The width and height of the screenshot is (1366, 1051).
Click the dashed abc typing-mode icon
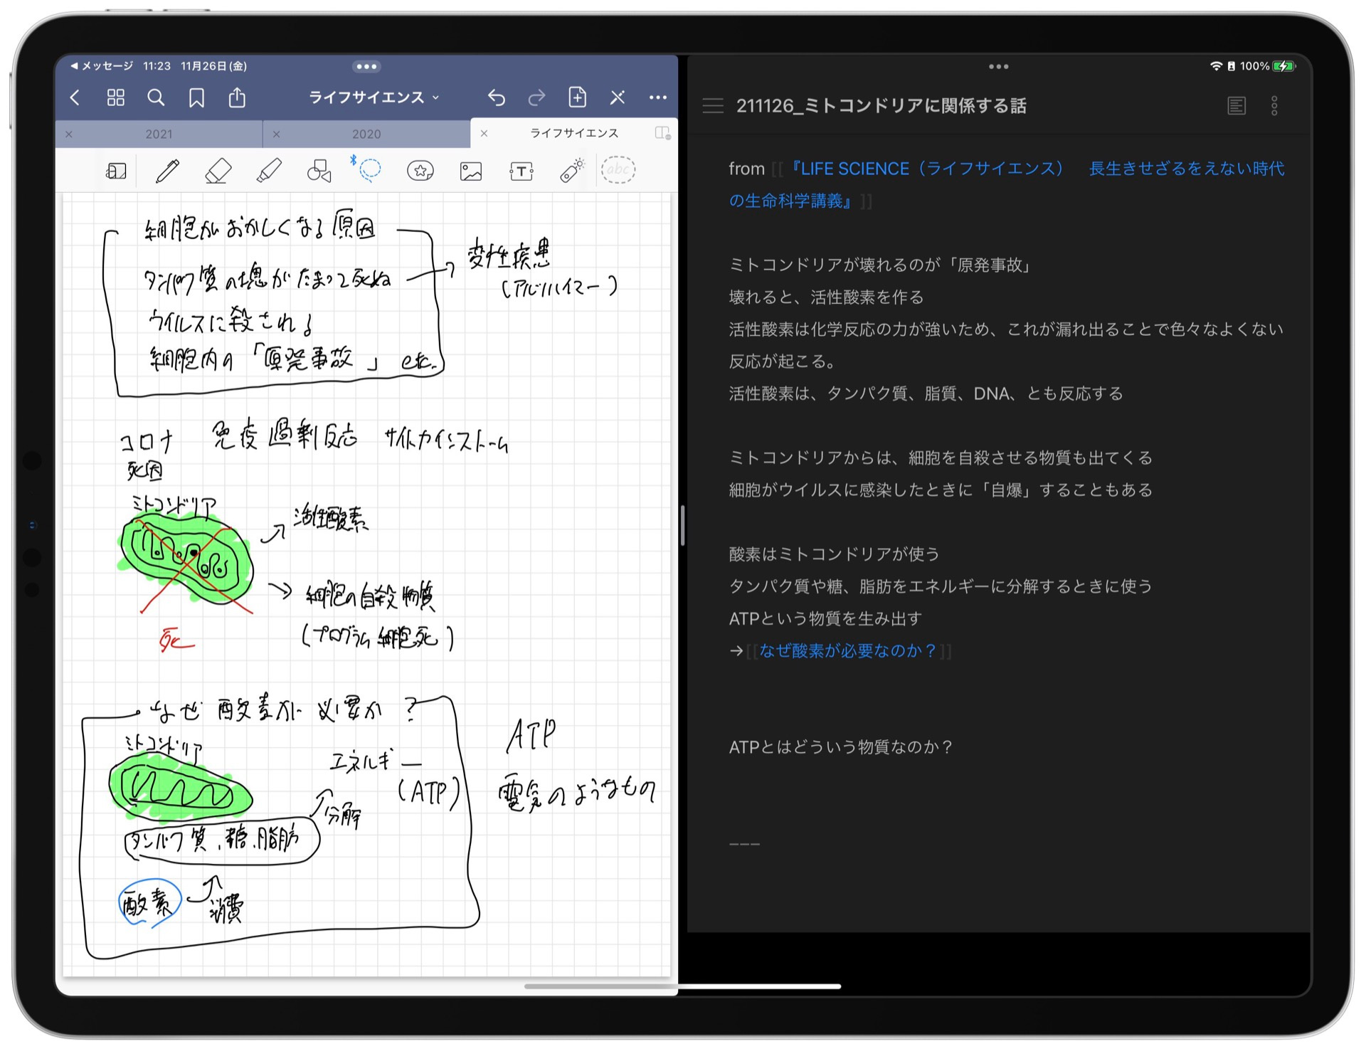[x=618, y=169]
